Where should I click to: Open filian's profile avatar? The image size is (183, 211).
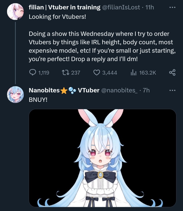click(15, 11)
